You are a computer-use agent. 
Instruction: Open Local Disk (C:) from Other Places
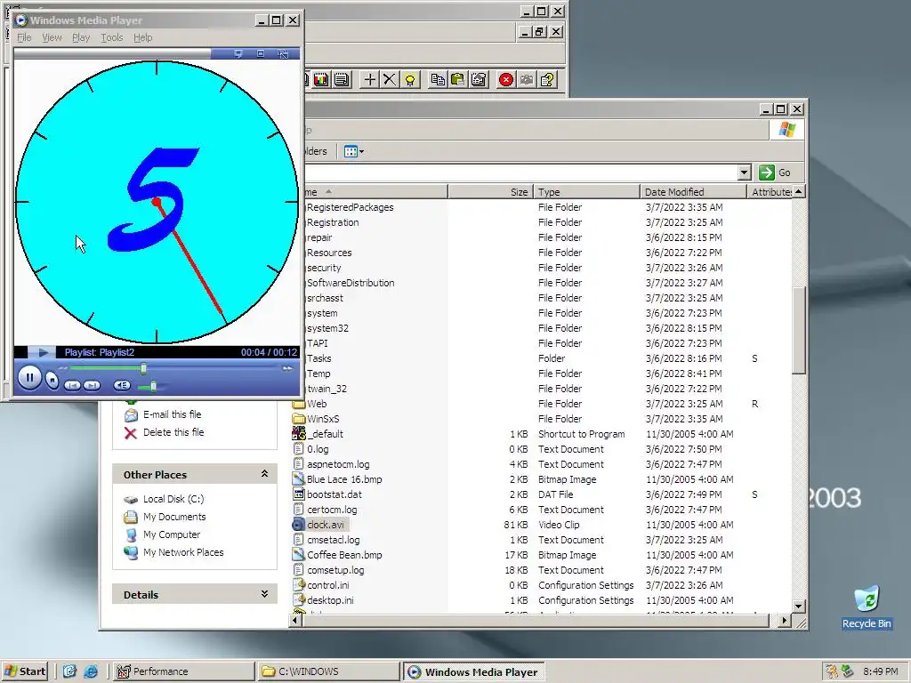coord(173,499)
